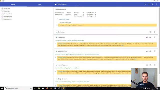Image resolution: width=160 pixels, height=90 pixels.
Task: Click the loads-archive icon on Dawnguard.esm card
Action: (150, 51)
